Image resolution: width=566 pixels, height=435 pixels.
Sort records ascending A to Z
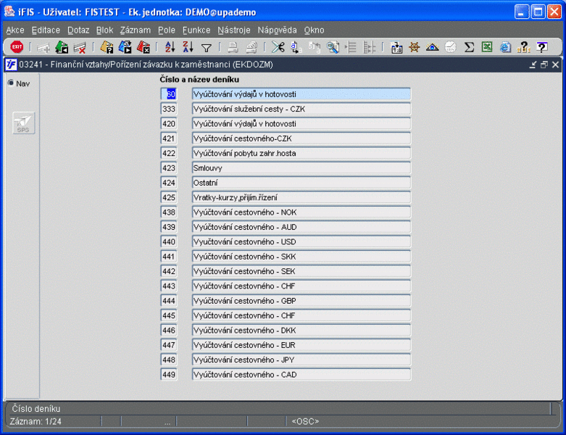click(170, 47)
